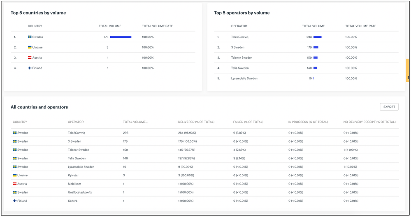Image resolution: width=411 pixels, height=217 pixels.
Task: Click the Sweden flag in Lycamobile Sweden row
Action: [x=15, y=167]
